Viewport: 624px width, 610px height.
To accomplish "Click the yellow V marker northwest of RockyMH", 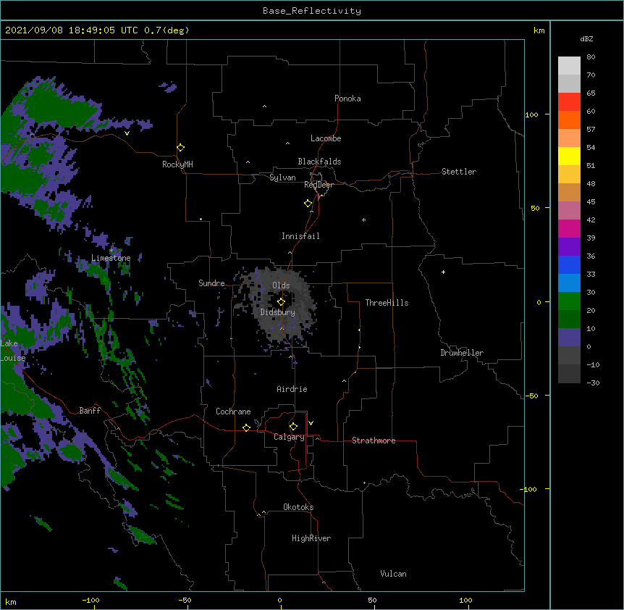I will click(x=127, y=133).
